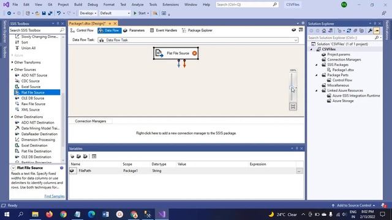Adjust the design surface zoom slider
Viewport: 392px width, 220px height.
[x=292, y=87]
